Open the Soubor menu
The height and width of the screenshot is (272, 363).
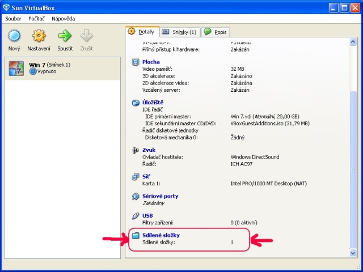click(13, 19)
